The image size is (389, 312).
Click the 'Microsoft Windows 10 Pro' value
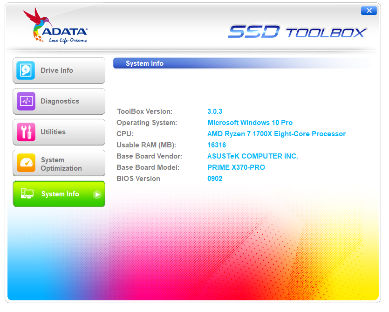click(250, 123)
